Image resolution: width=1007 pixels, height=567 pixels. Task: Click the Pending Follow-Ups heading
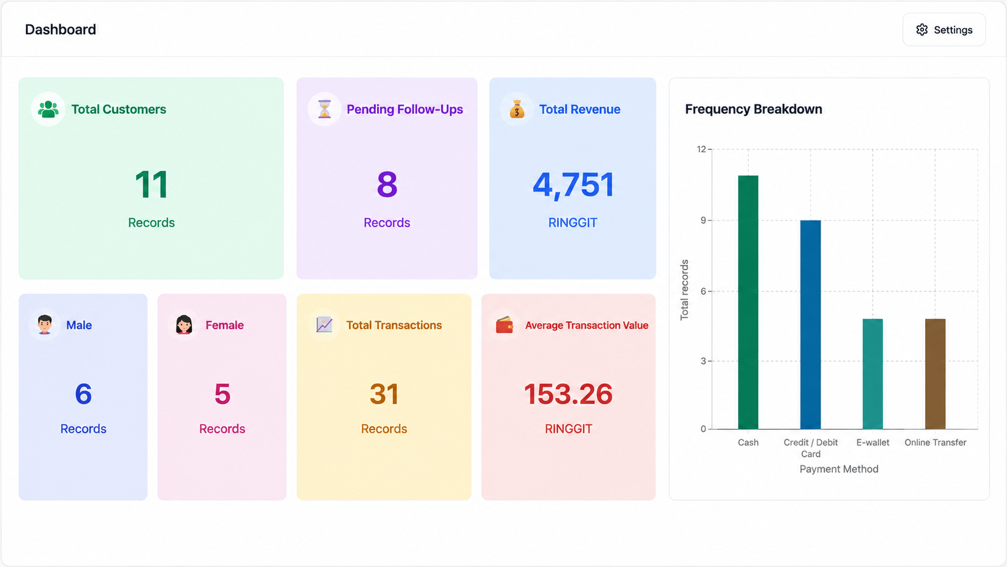click(405, 109)
